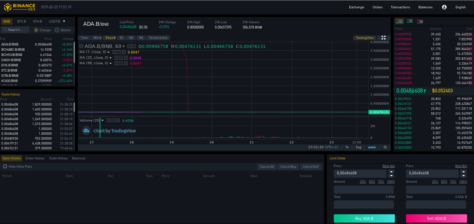Open settings gear for MA 7 indicator

[x=119, y=52]
